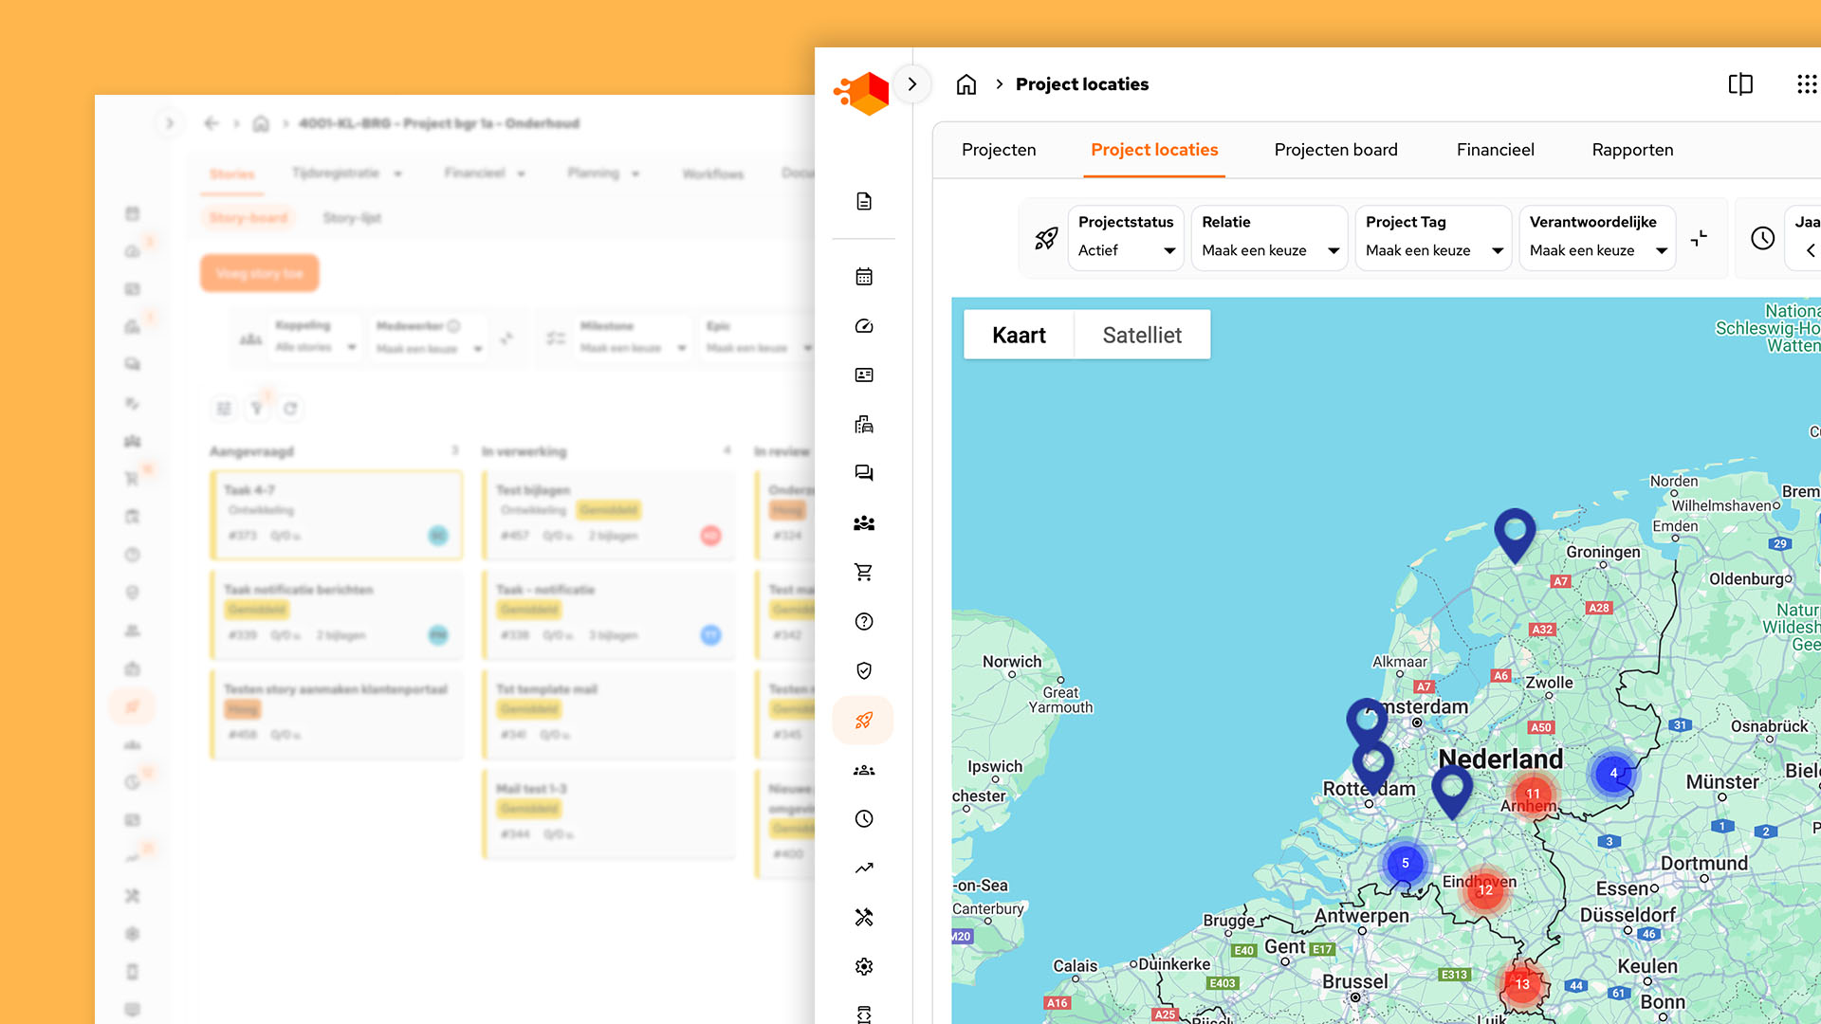Open the Projectstatus Actief dropdown
Viewport: 1821px width, 1024px height.
coord(1126,250)
